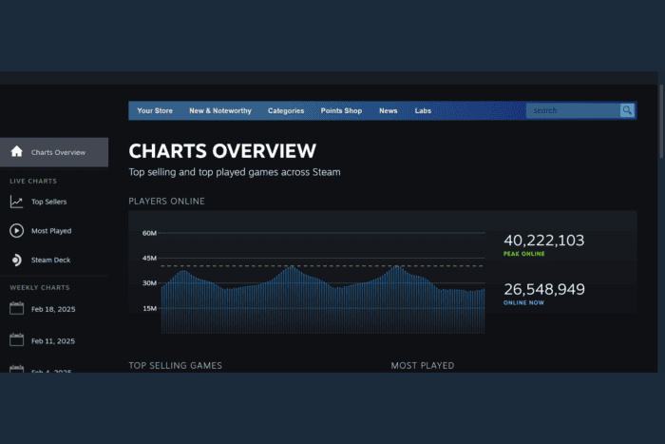The width and height of the screenshot is (665, 444).
Task: Click the Top selling and top played subtitle
Action: pyautogui.click(x=235, y=172)
